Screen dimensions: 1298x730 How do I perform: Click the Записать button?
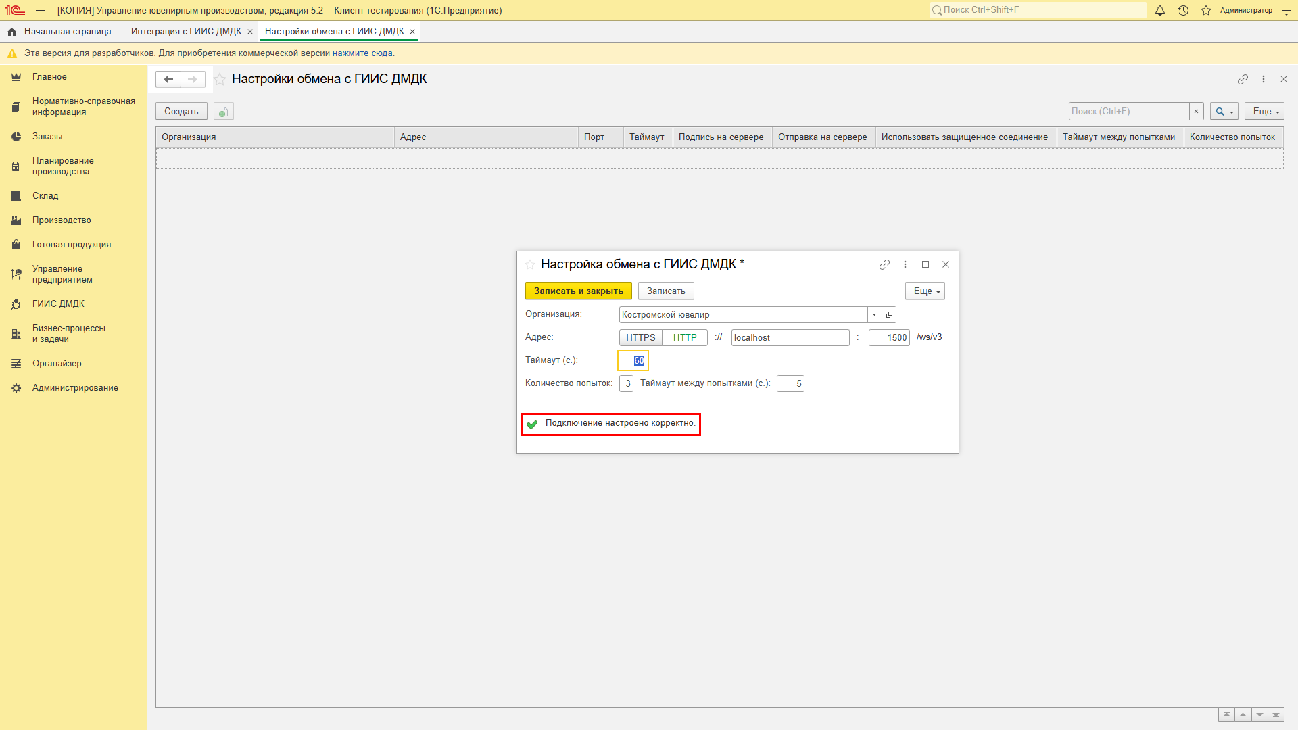pyautogui.click(x=666, y=291)
